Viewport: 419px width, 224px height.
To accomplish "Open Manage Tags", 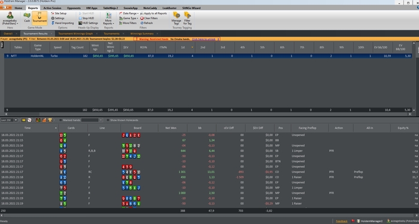I will 177,18.
